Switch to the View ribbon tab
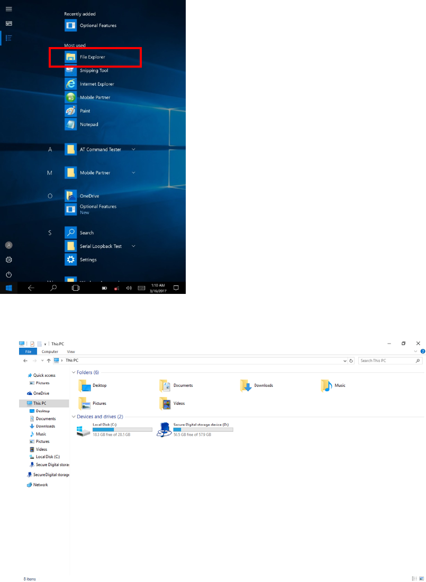The width and height of the screenshot is (426, 582). (x=71, y=352)
